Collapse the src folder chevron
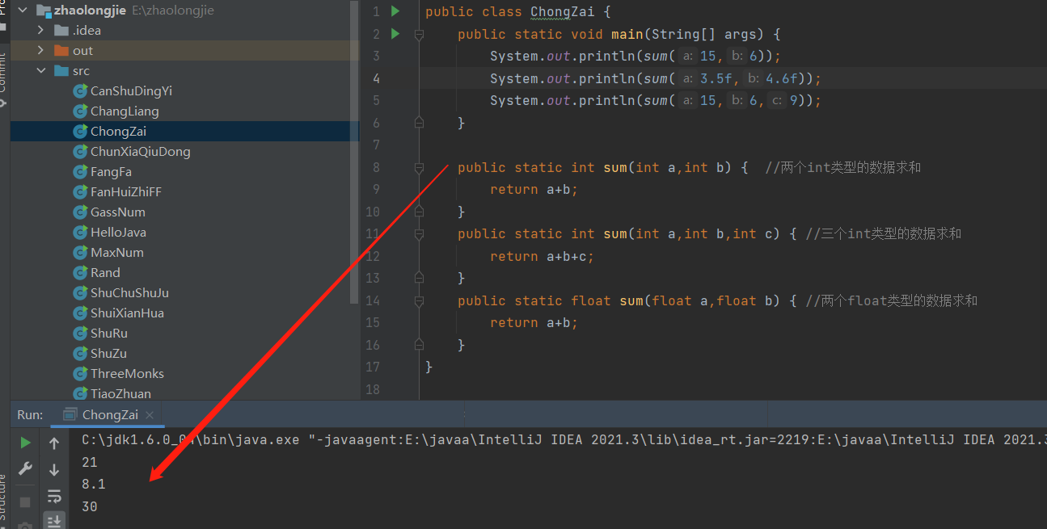Viewport: 1047px width, 529px height. click(41, 71)
